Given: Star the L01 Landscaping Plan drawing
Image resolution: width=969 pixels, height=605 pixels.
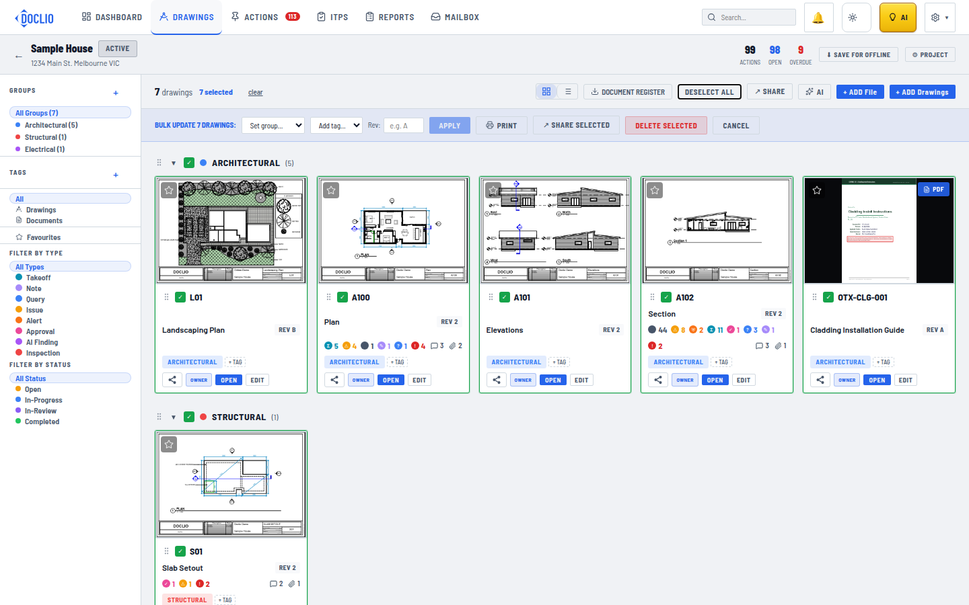Looking at the screenshot, I should tap(169, 190).
